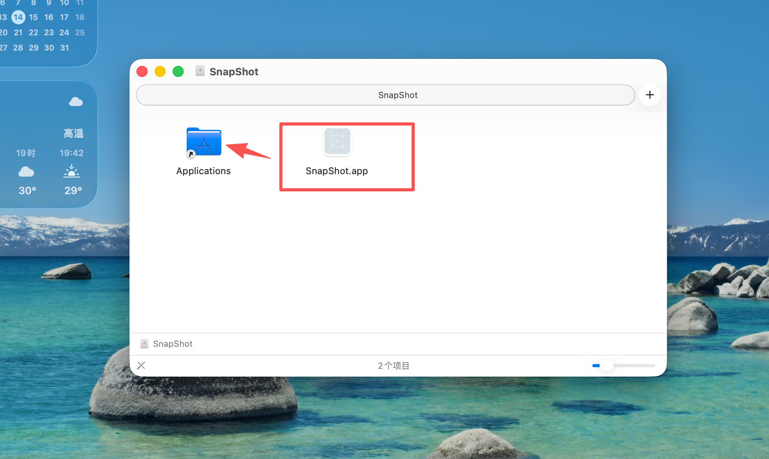
Task: Select the SnapShot tab in tab bar
Action: (386, 95)
